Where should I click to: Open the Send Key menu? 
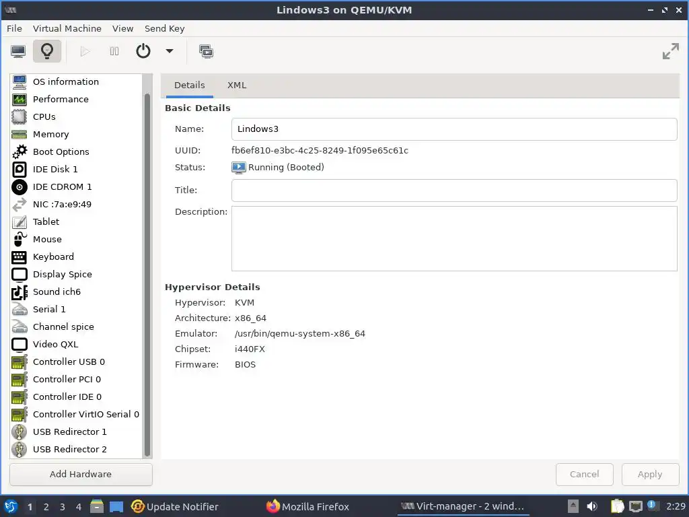[x=165, y=28]
